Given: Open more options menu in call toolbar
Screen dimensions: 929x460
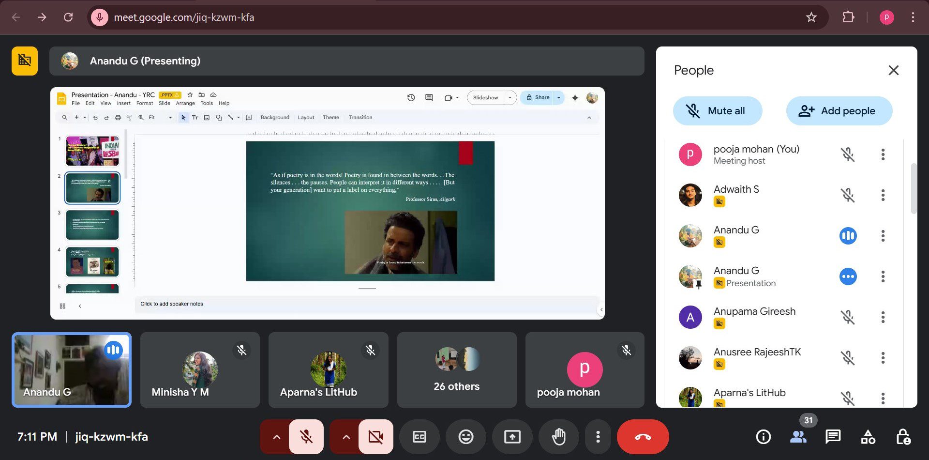Looking at the screenshot, I should pos(598,437).
